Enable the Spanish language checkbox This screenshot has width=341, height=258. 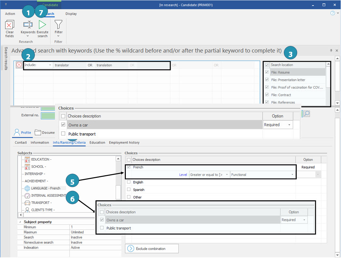(129, 190)
